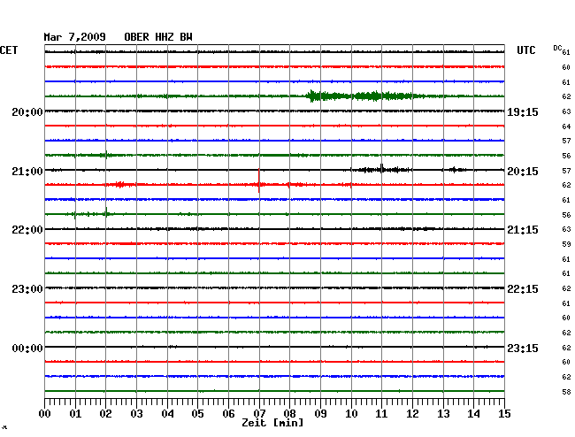Click the DC column header label
Viewport: 575px width, 437px height.
coord(557,48)
